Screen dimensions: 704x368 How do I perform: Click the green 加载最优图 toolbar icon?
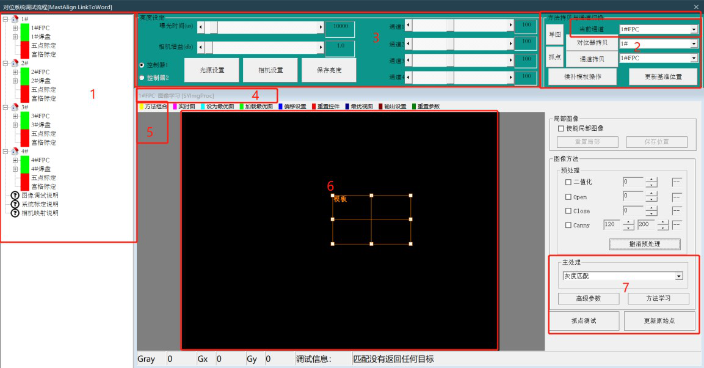pos(242,106)
